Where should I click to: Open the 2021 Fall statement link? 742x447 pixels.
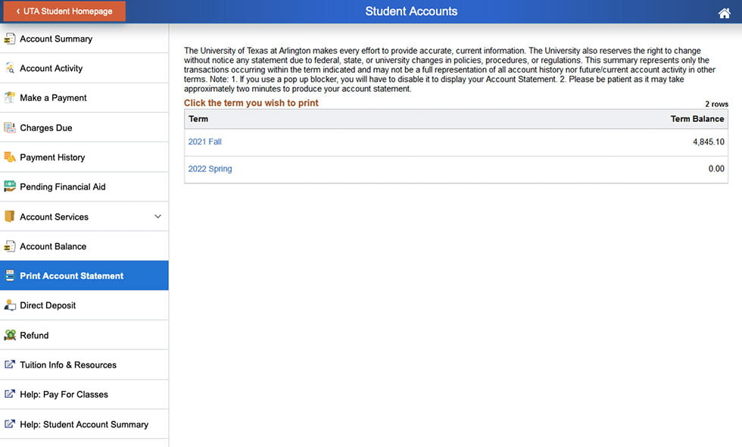click(204, 142)
